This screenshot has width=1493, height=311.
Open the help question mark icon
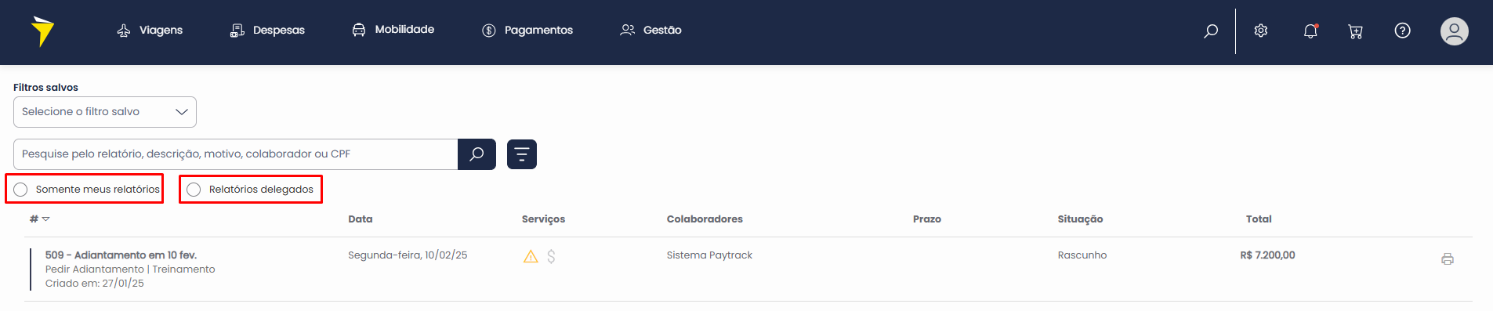tap(1403, 31)
